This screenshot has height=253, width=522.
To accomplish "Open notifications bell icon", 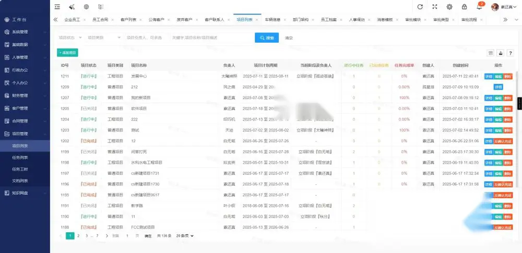I will tap(479, 7).
